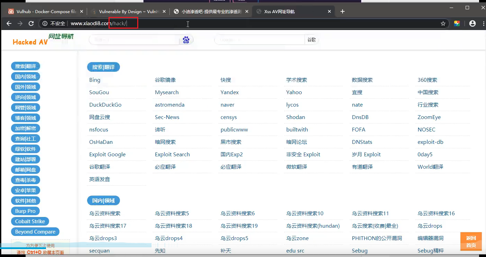Click the Google search input box
Image resolution: width=486 pixels, height=257 pixels.
coord(260,40)
